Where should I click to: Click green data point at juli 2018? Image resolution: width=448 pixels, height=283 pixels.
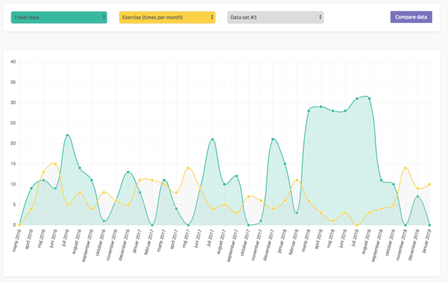pos(357,98)
